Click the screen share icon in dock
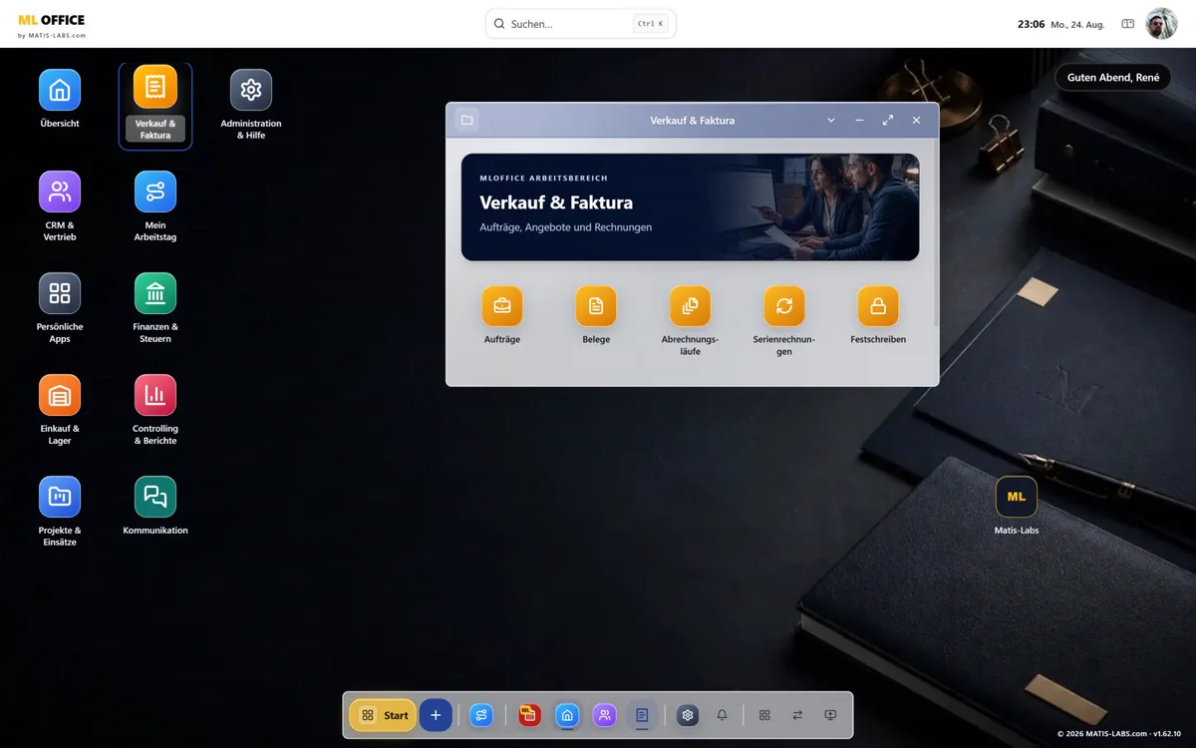This screenshot has width=1196, height=748. pos(830,715)
